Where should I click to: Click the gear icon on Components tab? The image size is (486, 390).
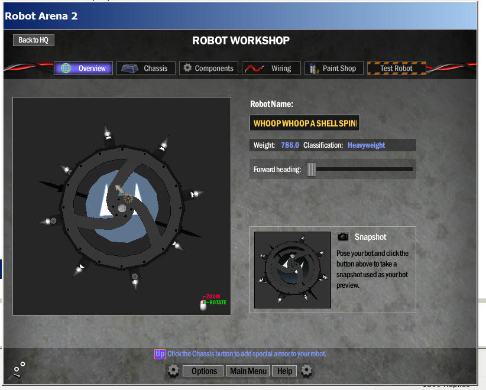pyautogui.click(x=187, y=67)
